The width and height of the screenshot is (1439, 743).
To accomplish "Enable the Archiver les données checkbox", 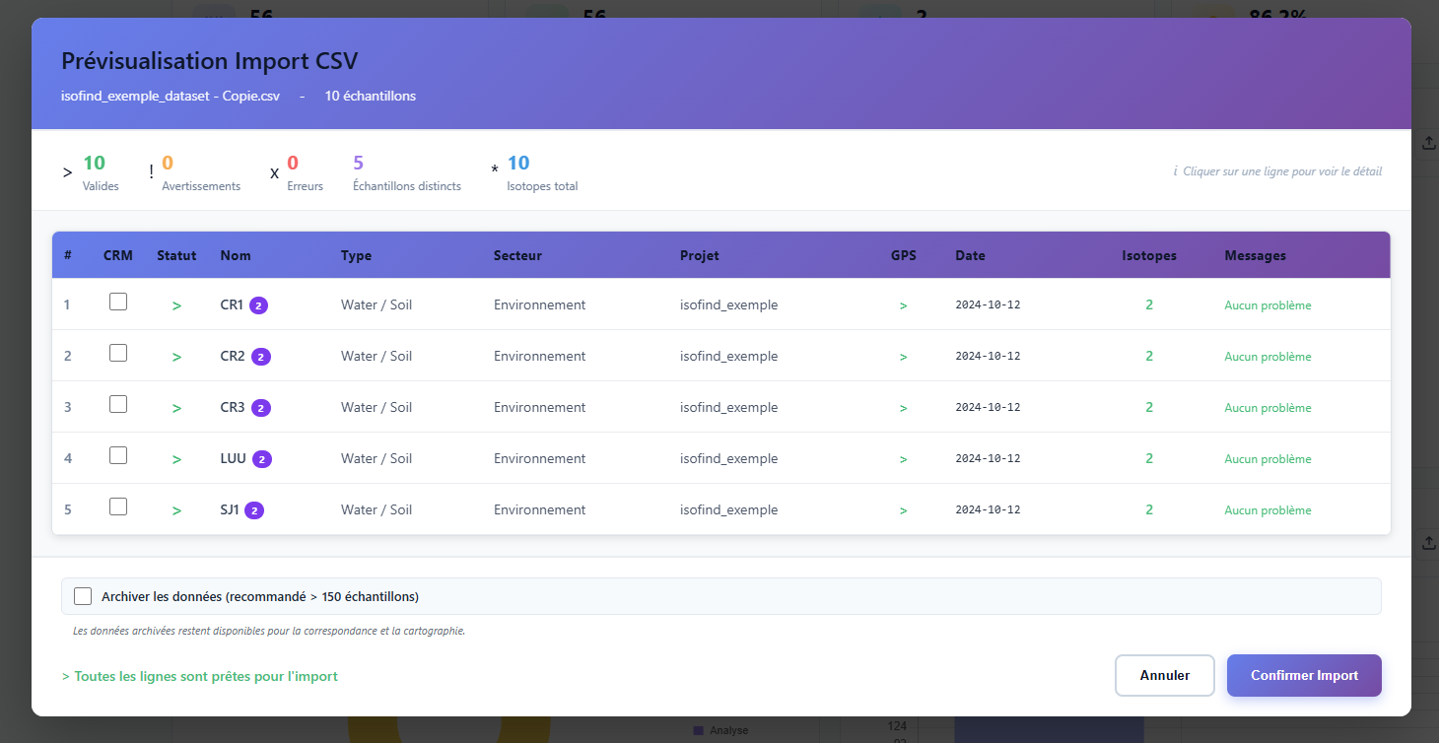I will 84,596.
